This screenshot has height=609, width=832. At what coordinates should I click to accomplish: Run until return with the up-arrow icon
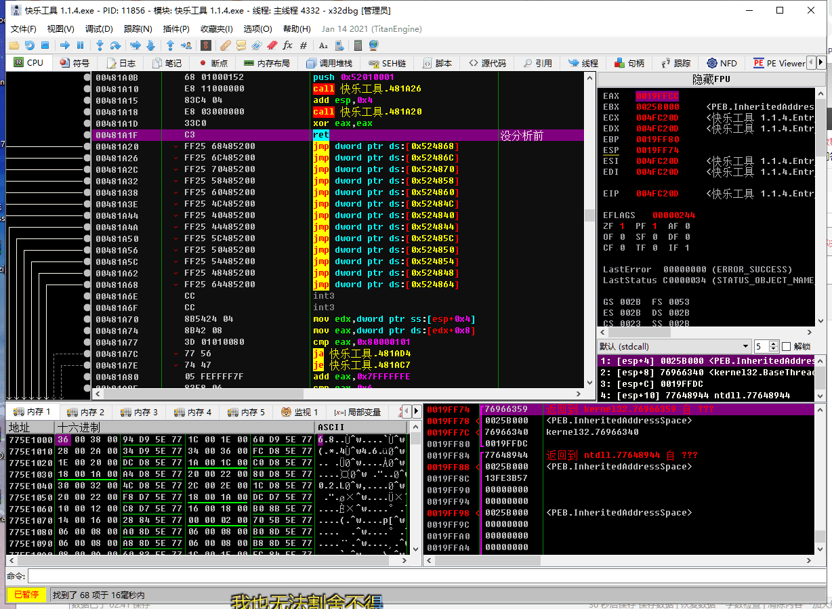click(x=170, y=45)
